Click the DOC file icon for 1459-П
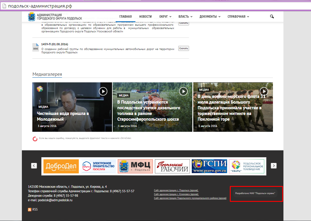Screen dimensions: 311x221 click(x=36, y=48)
